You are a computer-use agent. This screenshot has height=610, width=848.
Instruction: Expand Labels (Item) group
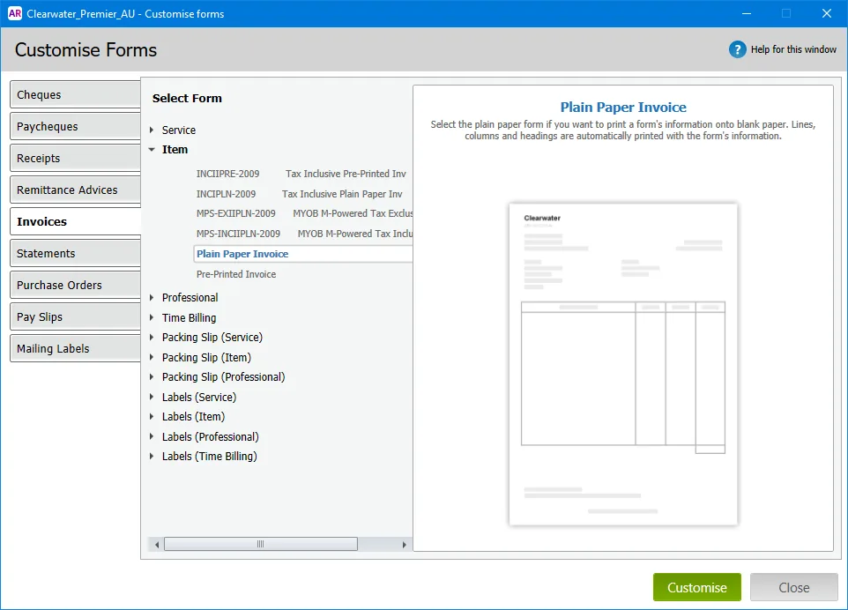tap(152, 416)
